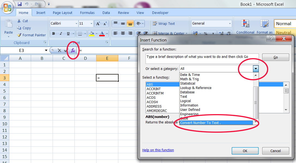Click the Save icon in quick access toolbar

[20, 4]
